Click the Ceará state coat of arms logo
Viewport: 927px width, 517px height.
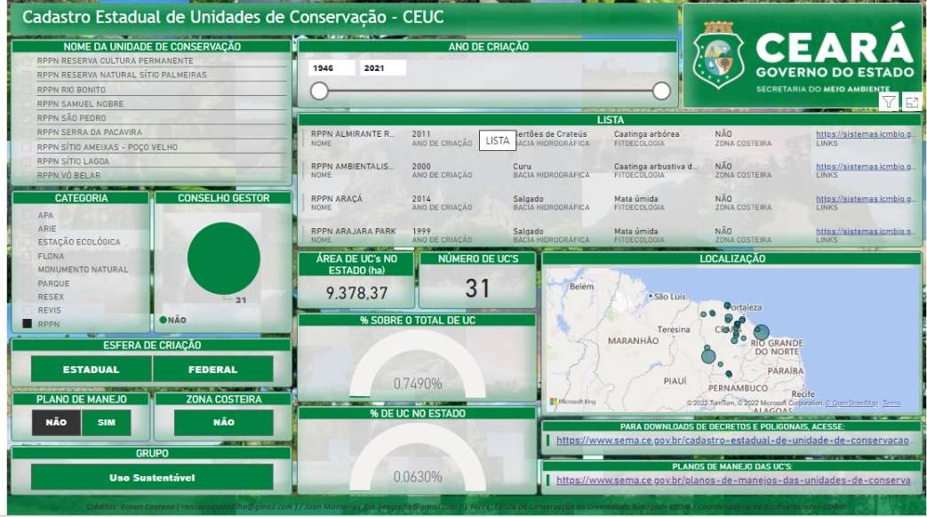718,56
